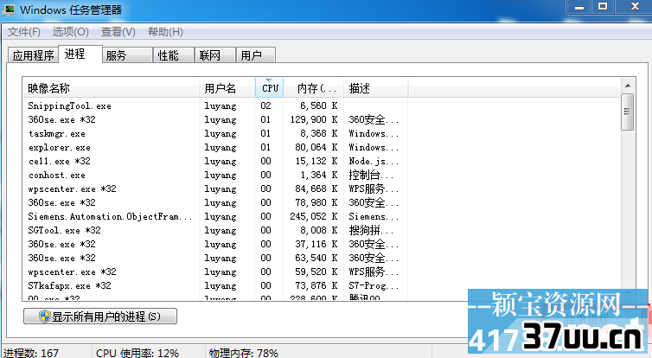Select the explorer.exe process row

pos(215,147)
